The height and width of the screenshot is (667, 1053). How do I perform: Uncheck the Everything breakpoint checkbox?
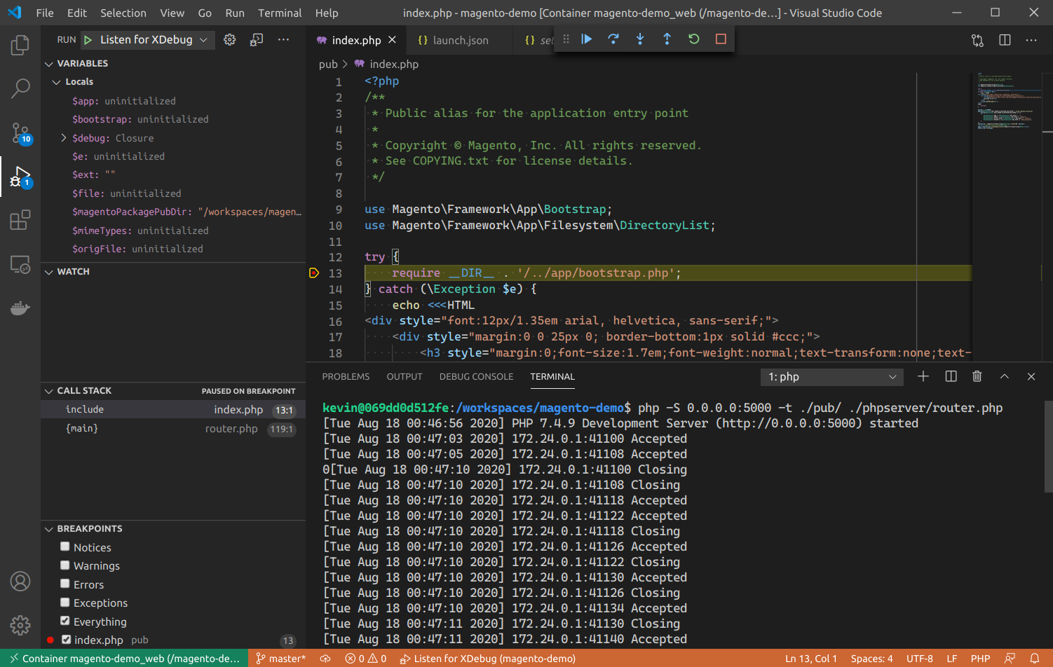tap(65, 621)
